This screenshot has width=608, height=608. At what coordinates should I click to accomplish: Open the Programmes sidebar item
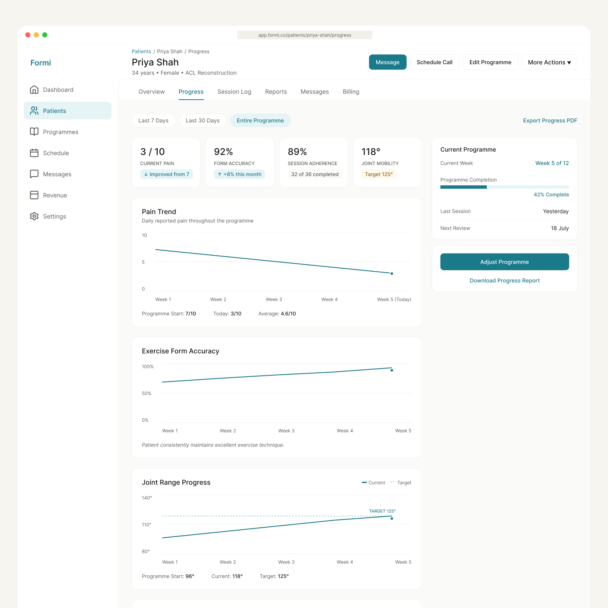[x=68, y=132]
